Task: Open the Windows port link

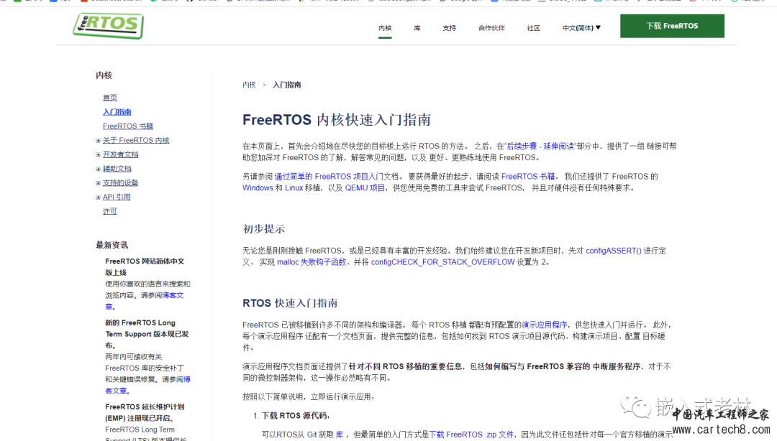Action: (258, 187)
